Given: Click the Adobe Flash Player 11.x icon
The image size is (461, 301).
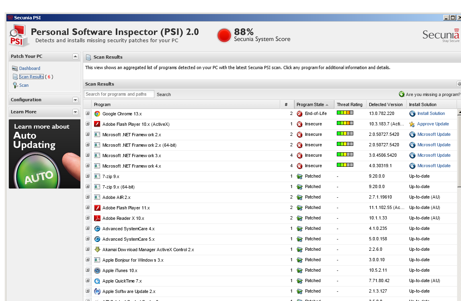Looking at the screenshot, I should (97, 208).
